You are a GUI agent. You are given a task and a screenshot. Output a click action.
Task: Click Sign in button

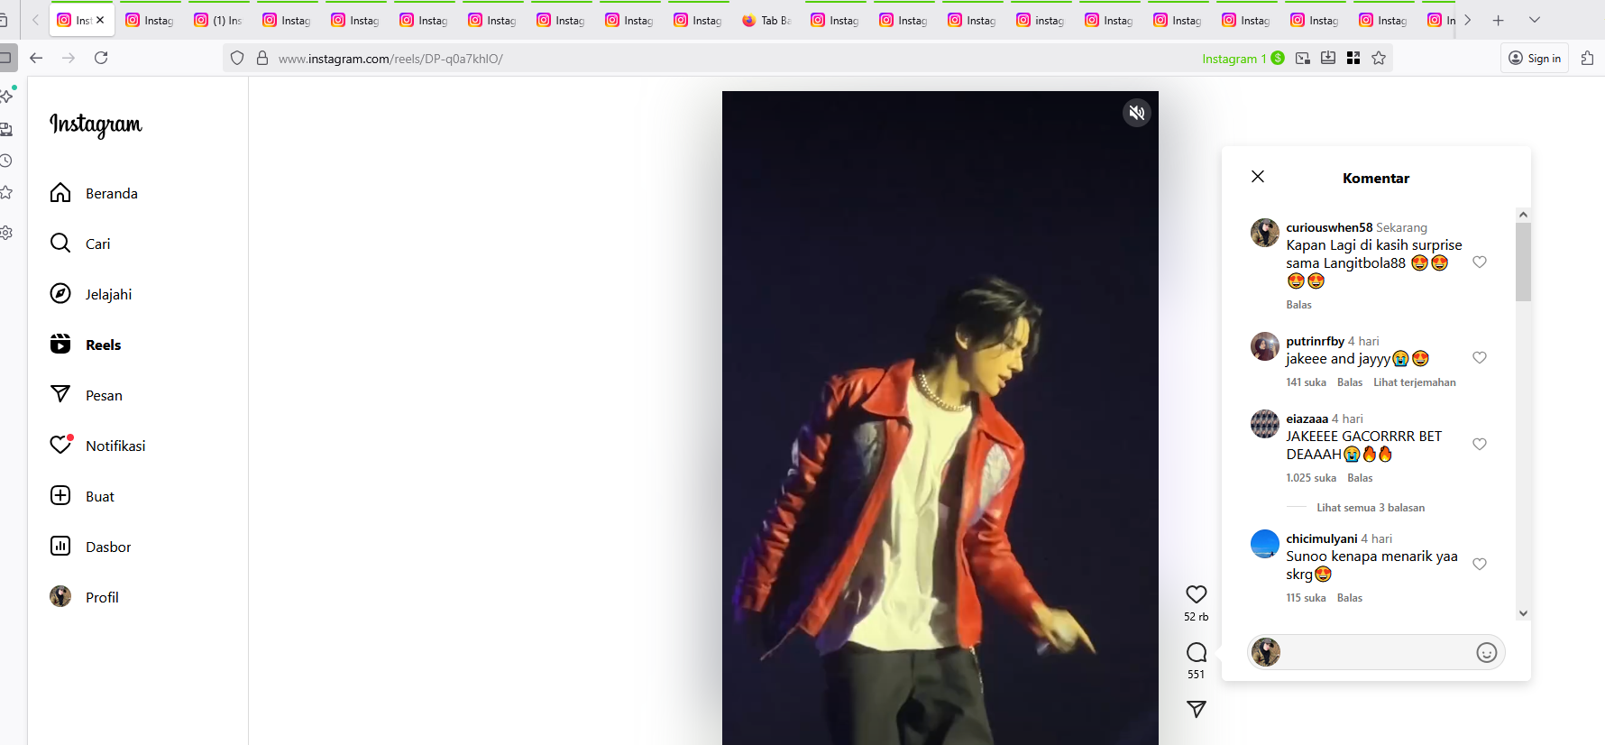point(1536,58)
